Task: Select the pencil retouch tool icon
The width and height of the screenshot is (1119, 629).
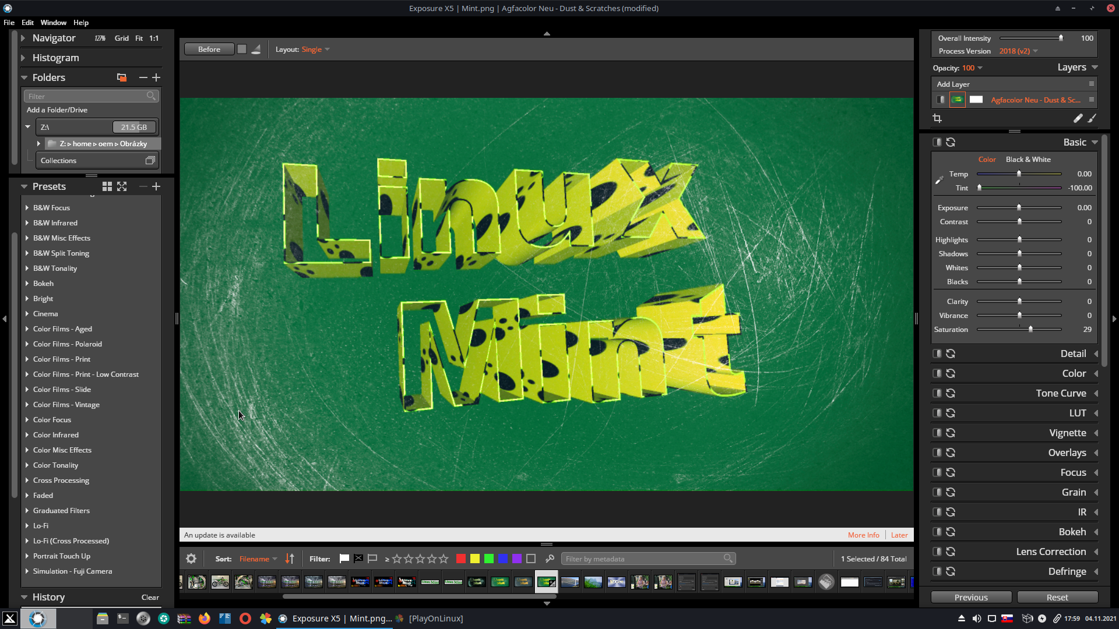Action: (1078, 118)
